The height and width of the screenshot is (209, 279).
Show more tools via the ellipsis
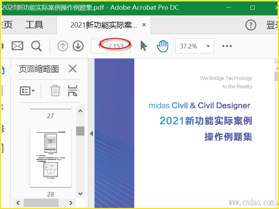227,46
